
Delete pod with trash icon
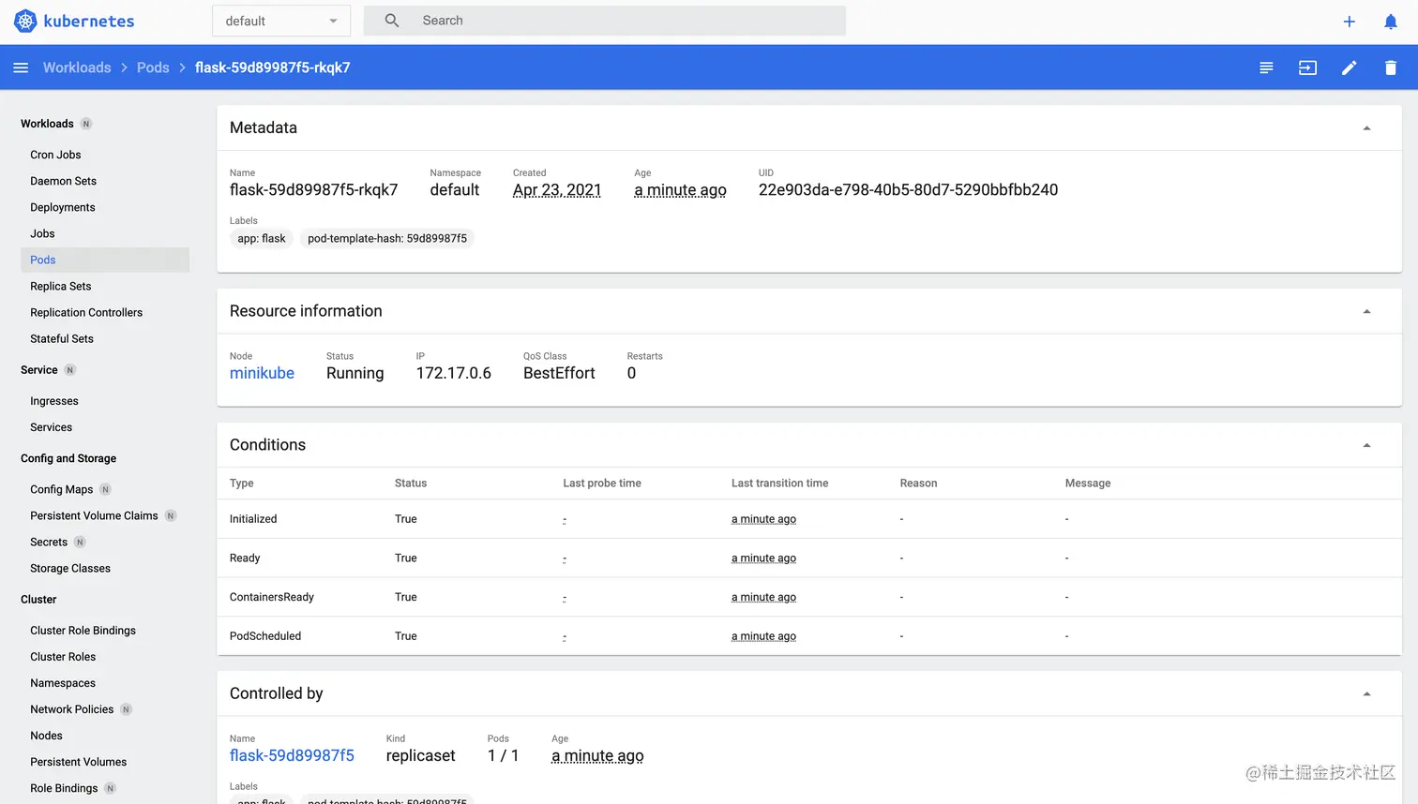pos(1391,67)
